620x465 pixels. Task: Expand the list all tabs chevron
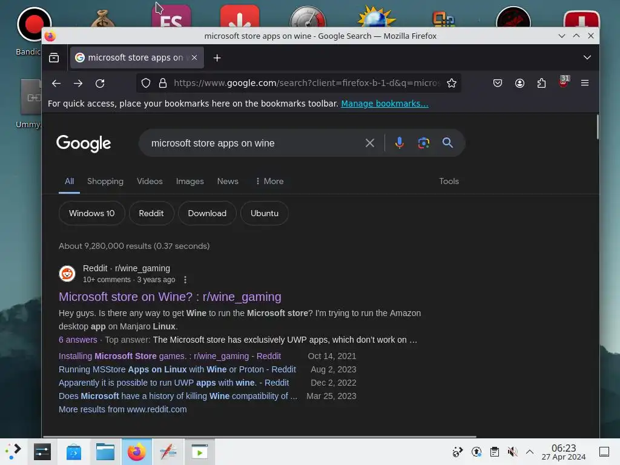(587, 58)
